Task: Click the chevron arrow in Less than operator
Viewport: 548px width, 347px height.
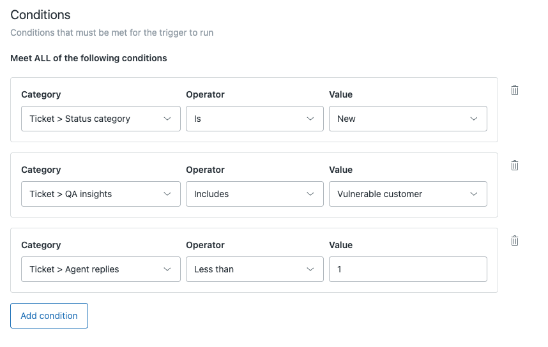Action: [x=310, y=270]
